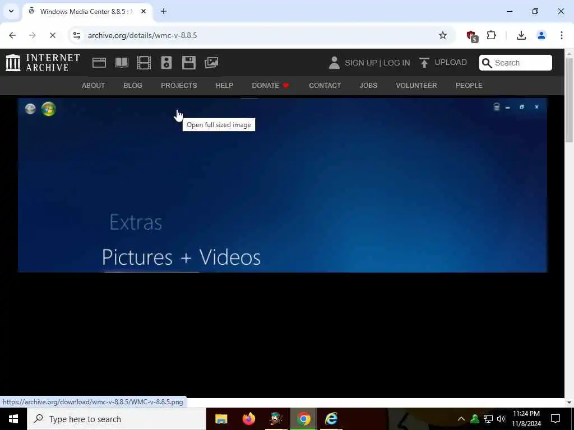Open the Chrome Downloads icon
The width and height of the screenshot is (574, 430).
[521, 35]
